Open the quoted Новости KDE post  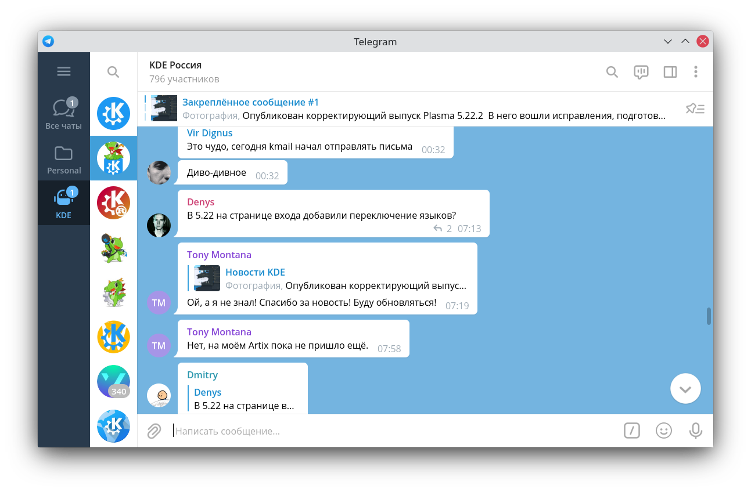click(x=328, y=278)
